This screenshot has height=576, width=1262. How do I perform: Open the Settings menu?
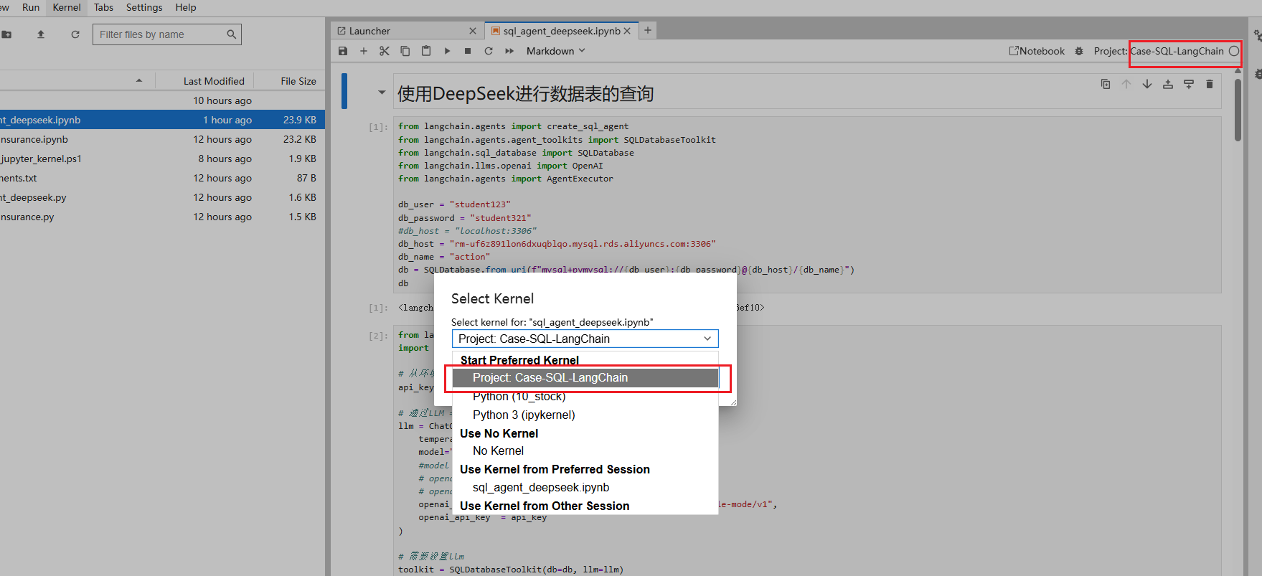[144, 7]
